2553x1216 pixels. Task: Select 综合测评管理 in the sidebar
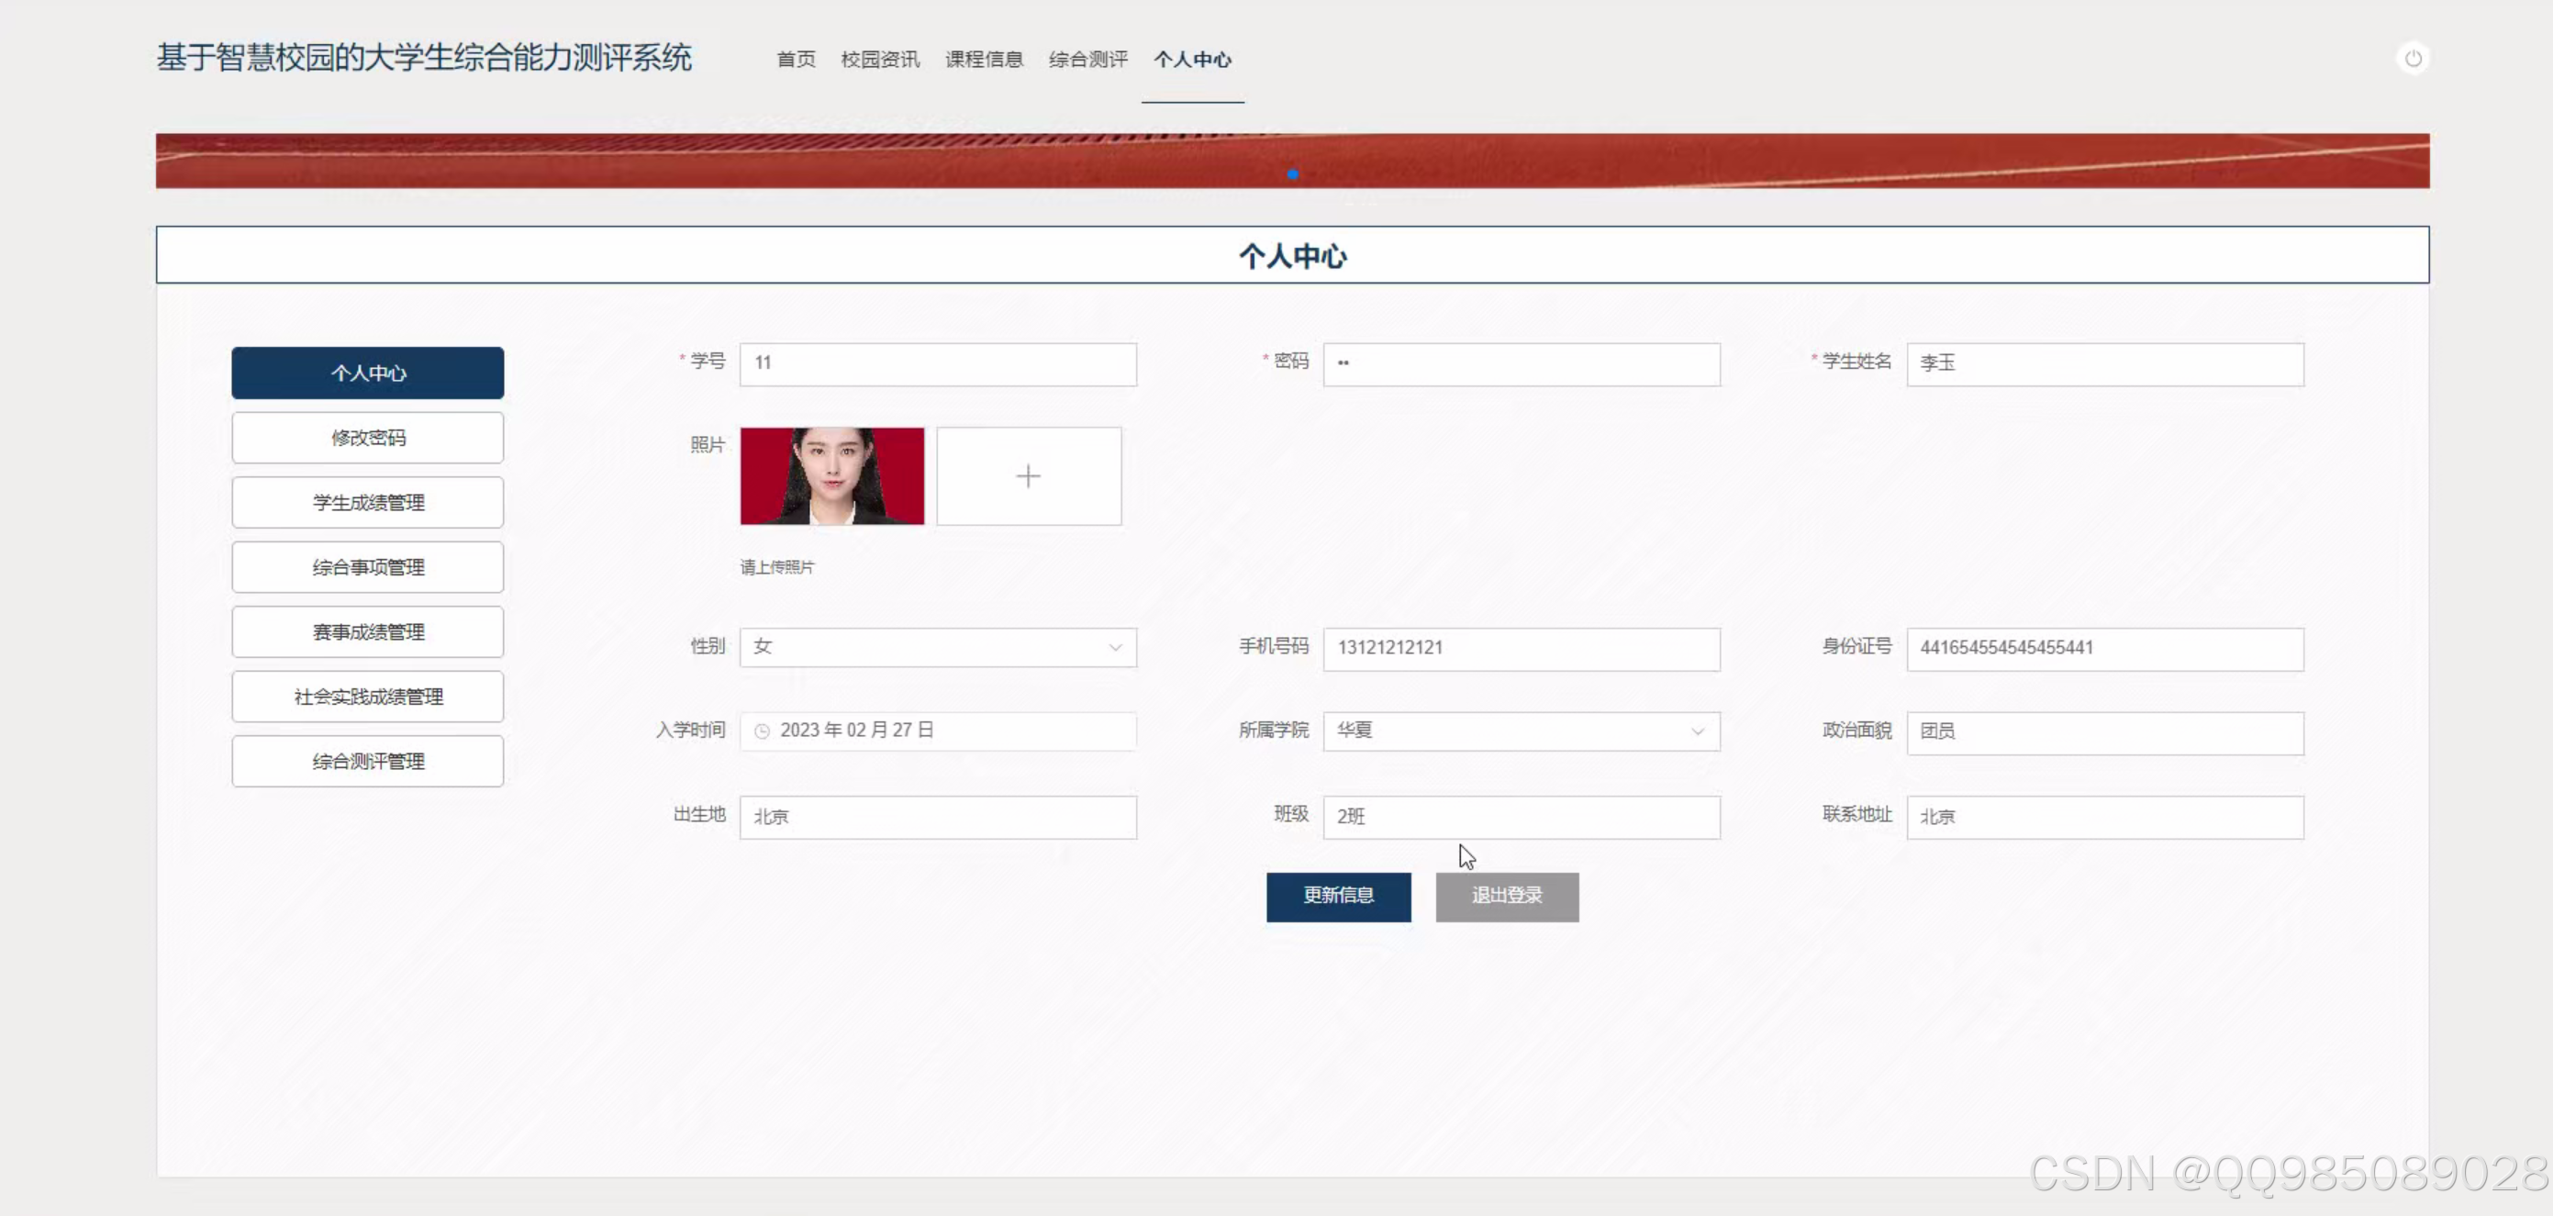(x=368, y=761)
